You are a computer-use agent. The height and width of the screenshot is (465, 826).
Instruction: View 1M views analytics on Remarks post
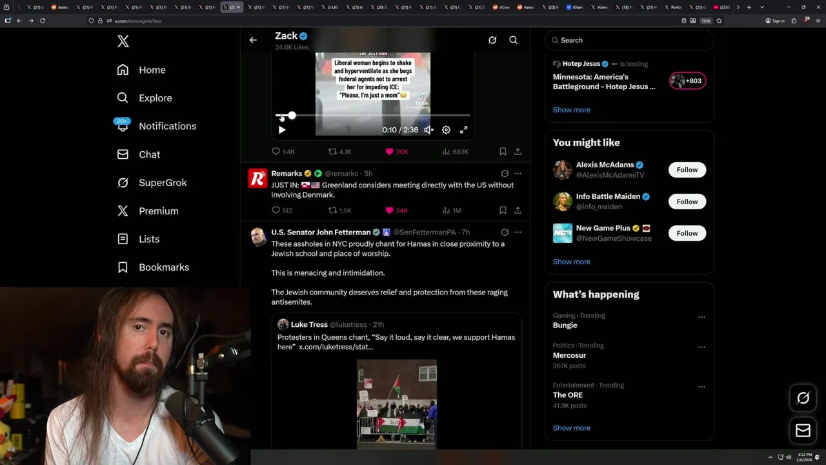coord(452,211)
